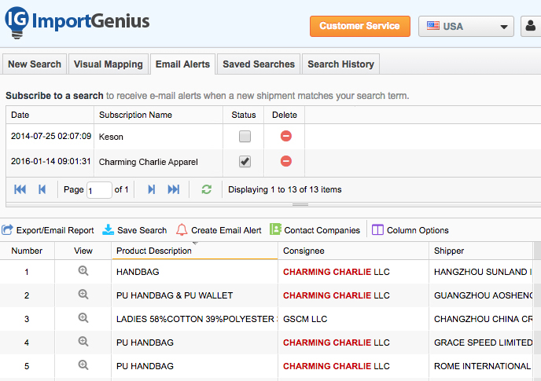Image resolution: width=541 pixels, height=381 pixels.
Task: Delete the Keson subscription
Action: point(285,136)
